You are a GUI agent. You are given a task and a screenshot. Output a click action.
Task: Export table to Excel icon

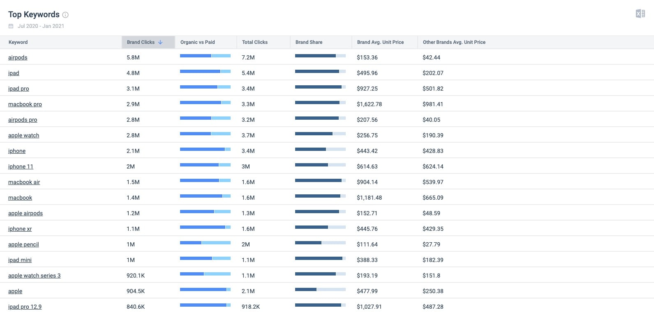(640, 14)
